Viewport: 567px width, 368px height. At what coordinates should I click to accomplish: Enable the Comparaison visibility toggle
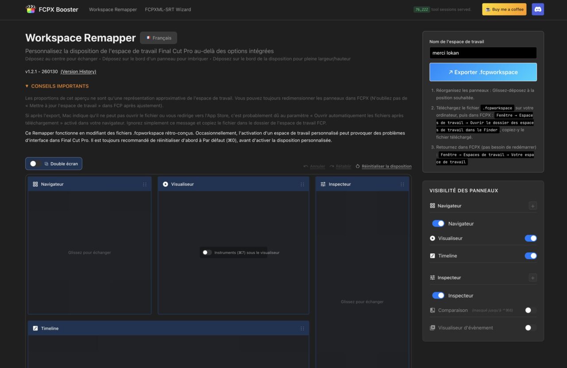coord(530,310)
